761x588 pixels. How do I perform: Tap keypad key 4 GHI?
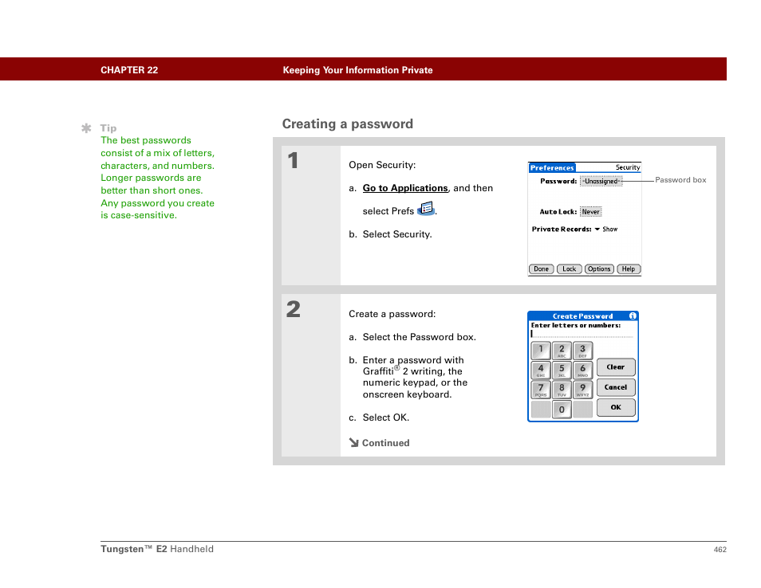(x=541, y=370)
